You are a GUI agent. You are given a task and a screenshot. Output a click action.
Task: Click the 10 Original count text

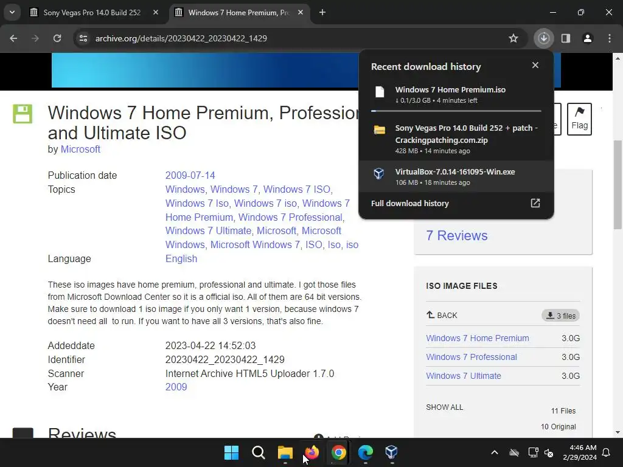(558, 427)
